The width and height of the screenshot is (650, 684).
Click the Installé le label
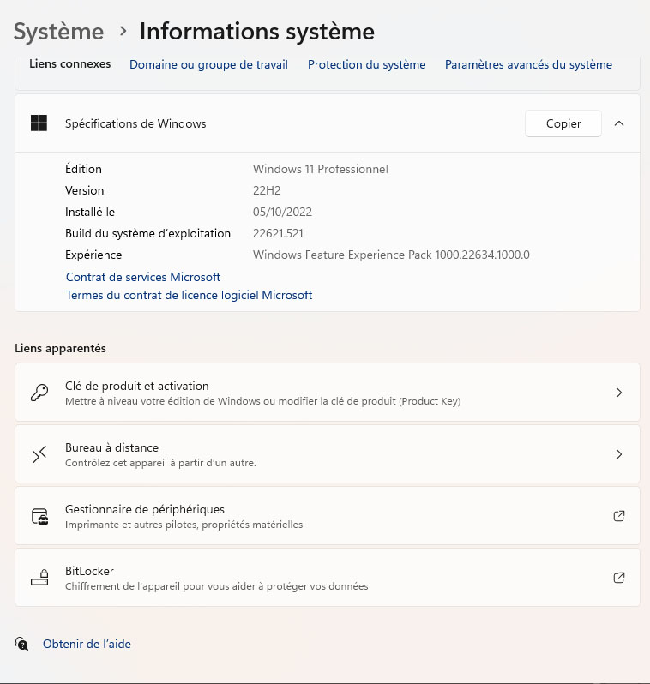[x=90, y=212]
